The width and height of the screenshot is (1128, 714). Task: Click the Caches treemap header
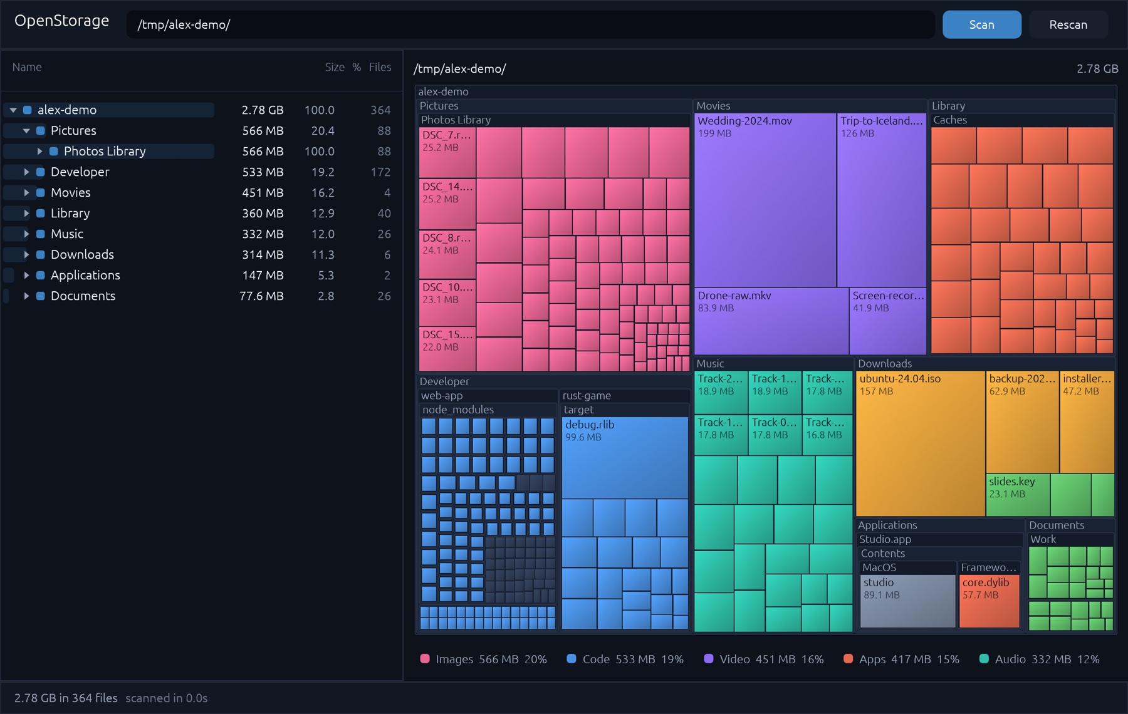(x=1023, y=120)
